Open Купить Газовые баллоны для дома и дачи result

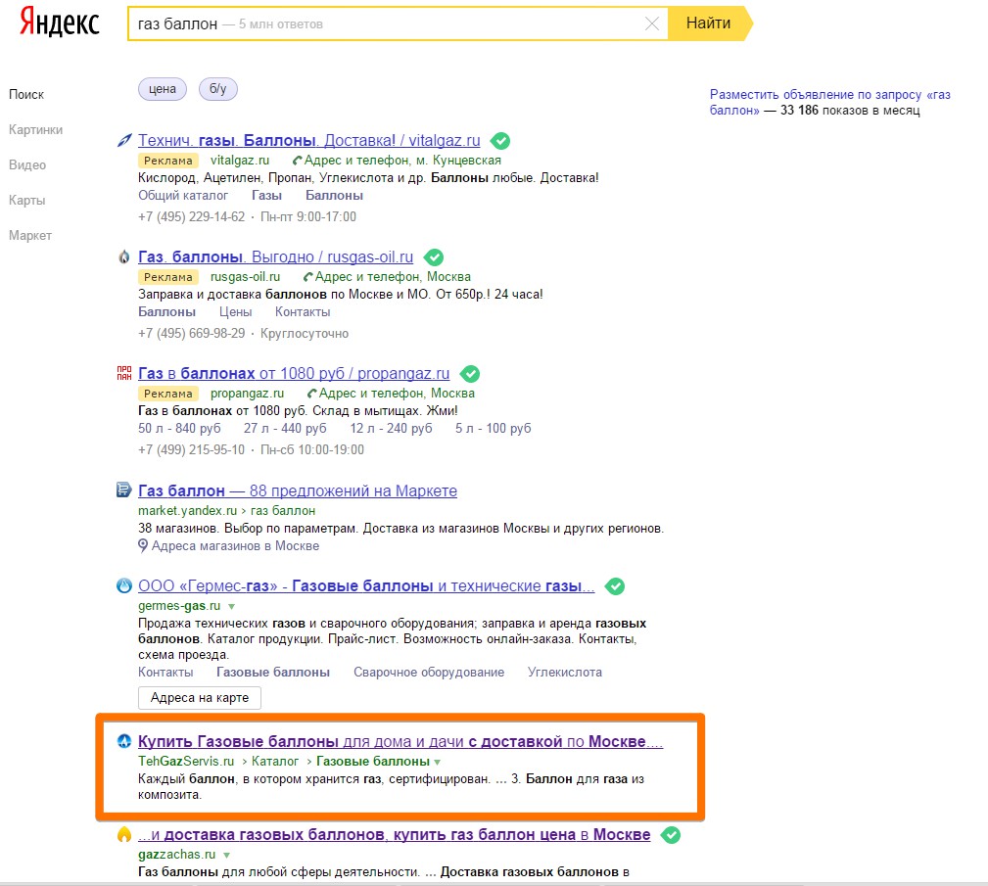400,741
